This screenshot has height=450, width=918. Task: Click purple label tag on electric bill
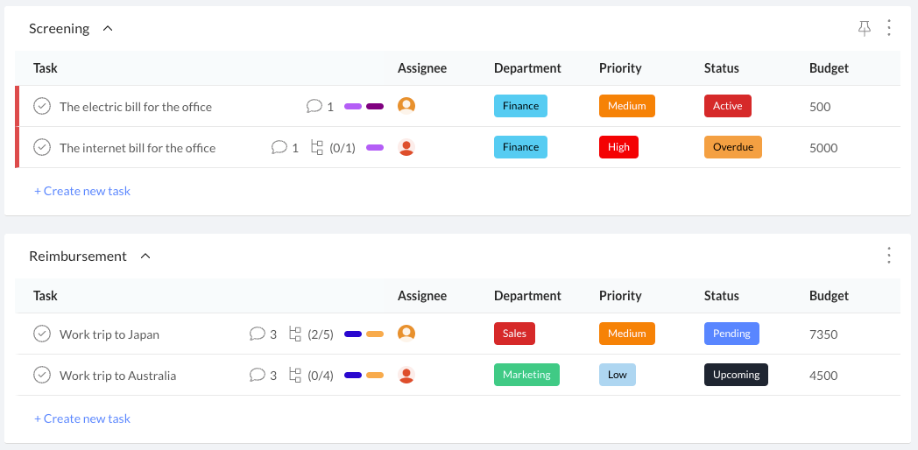(353, 107)
